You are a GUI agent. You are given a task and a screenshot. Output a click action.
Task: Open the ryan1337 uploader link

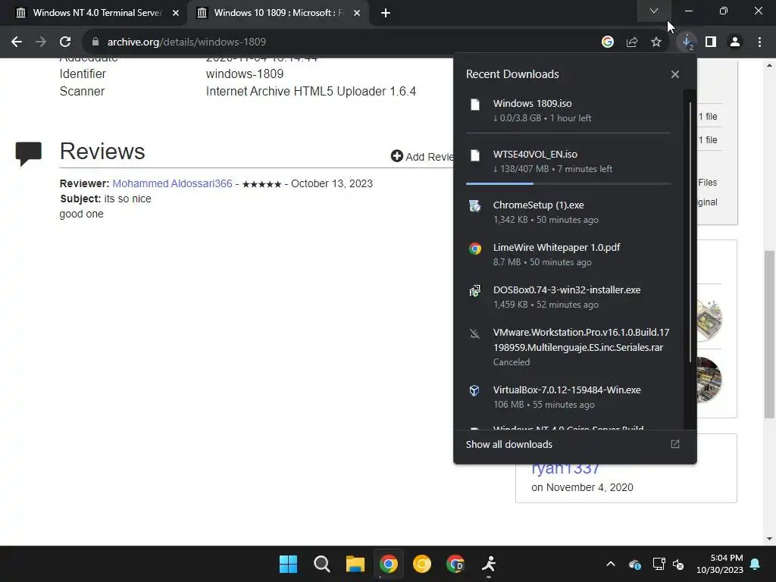(x=565, y=468)
